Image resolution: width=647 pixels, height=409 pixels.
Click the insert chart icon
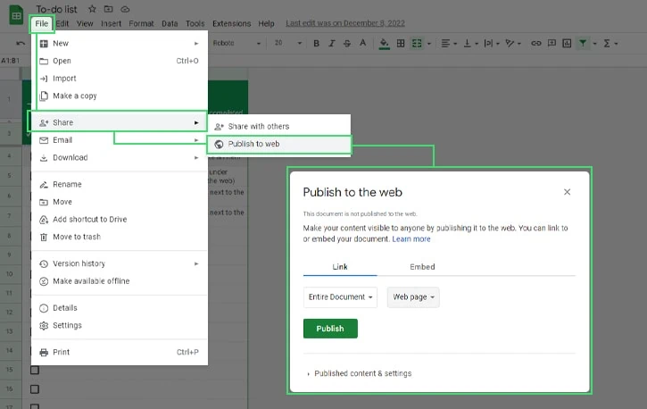coord(567,44)
